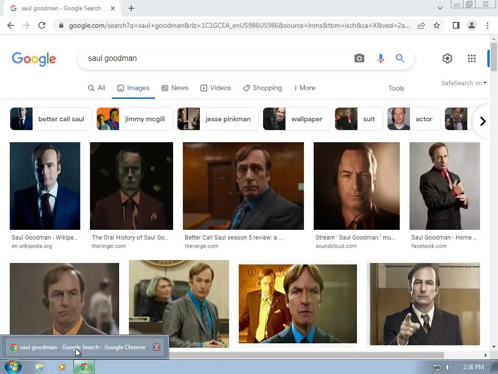Image resolution: width=498 pixels, height=374 pixels.
Task: Open the SafeSearch on dropdown
Action: 463,83
